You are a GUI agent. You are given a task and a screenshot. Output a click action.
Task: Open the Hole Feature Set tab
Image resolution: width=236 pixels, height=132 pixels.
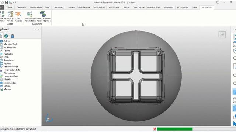[84, 7]
